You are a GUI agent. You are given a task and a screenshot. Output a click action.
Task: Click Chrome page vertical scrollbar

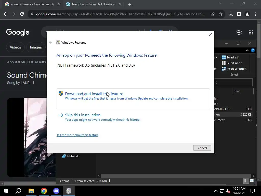[259, 41]
